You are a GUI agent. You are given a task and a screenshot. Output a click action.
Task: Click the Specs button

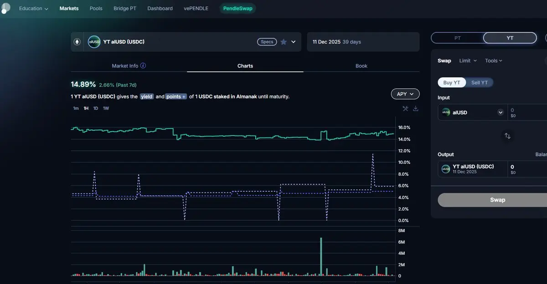coord(267,42)
